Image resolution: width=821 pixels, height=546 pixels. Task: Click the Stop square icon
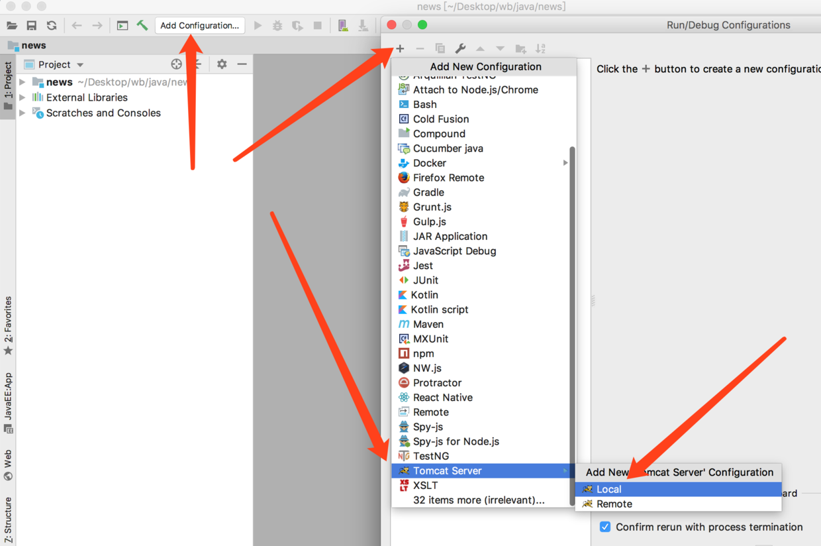tap(318, 25)
